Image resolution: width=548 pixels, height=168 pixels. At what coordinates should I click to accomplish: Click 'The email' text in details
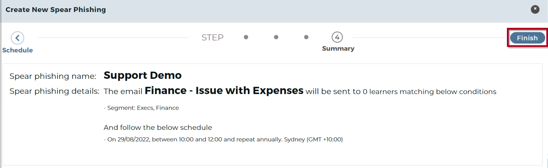[123, 92]
